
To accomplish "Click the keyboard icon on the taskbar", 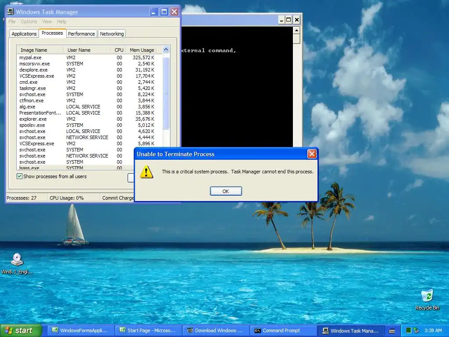I will point(392,331).
